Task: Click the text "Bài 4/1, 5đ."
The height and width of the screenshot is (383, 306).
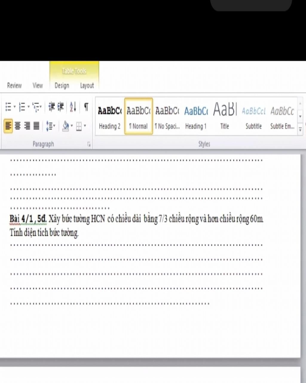Action: (28, 219)
